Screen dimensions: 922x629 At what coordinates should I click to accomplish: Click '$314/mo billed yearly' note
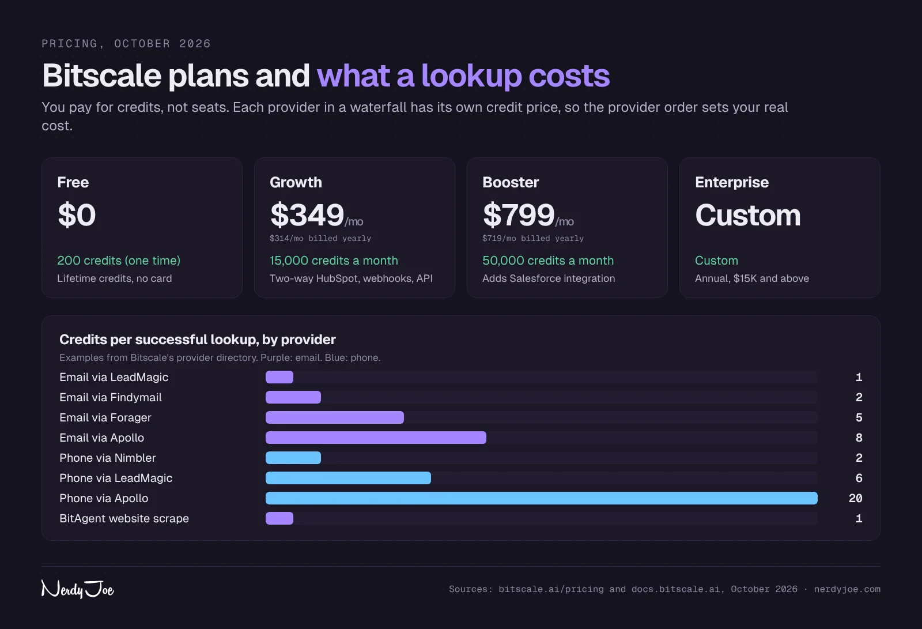tap(320, 238)
